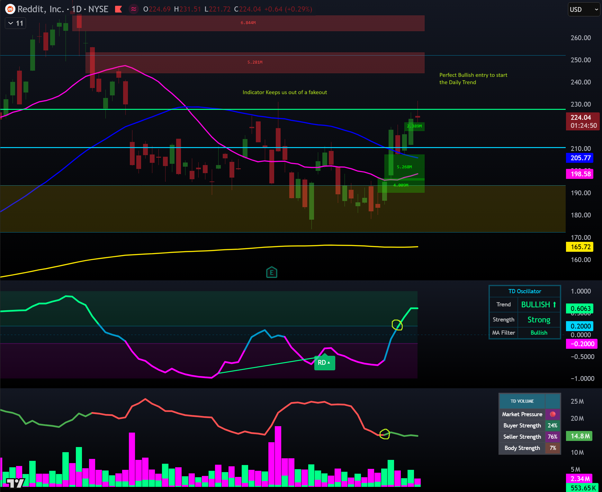Click the green 14.8M volume label
602x492 pixels.
click(x=579, y=436)
